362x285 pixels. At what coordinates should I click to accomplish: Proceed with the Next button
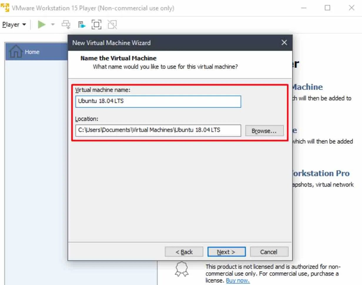pyautogui.click(x=227, y=252)
